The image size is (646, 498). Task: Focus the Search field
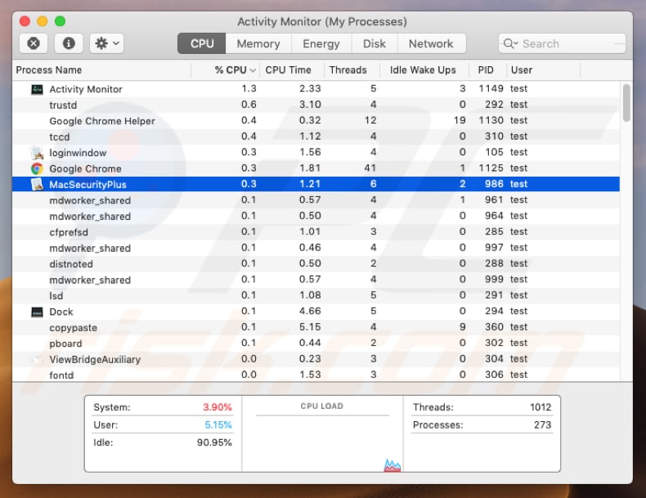pos(562,43)
